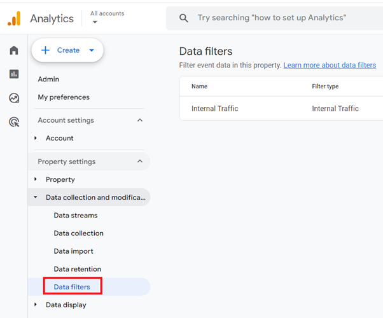This screenshot has height=318, width=383.
Task: Open Data import settings
Action: click(73, 251)
